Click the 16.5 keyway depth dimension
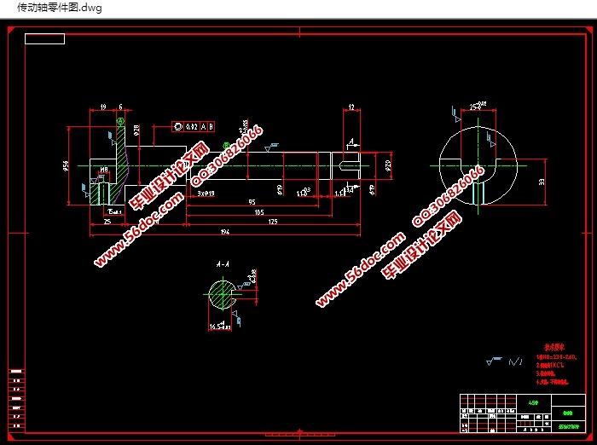597x445 pixels. 220,327
